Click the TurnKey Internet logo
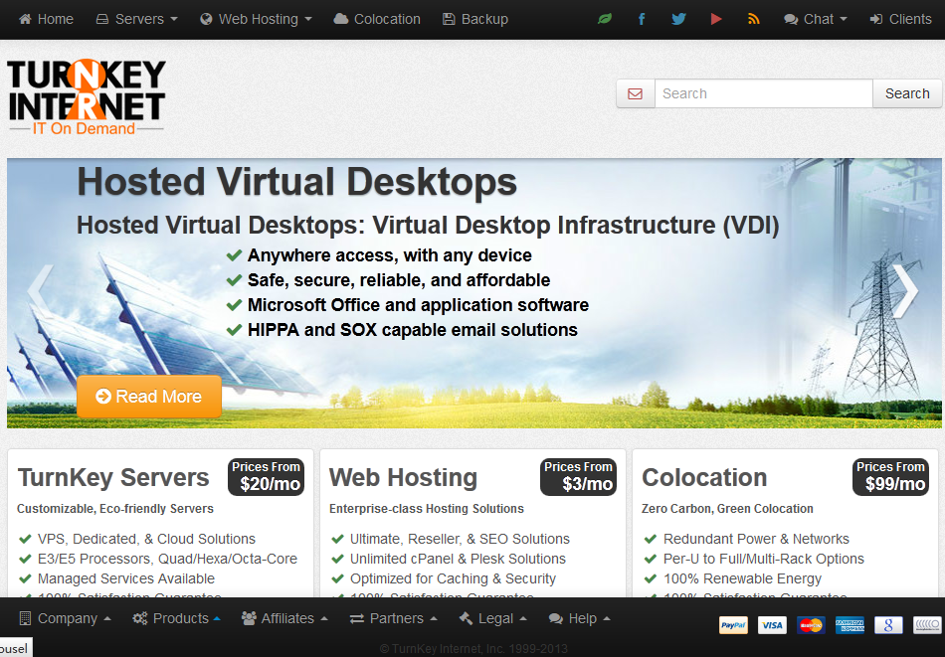945x657 pixels. (87, 97)
